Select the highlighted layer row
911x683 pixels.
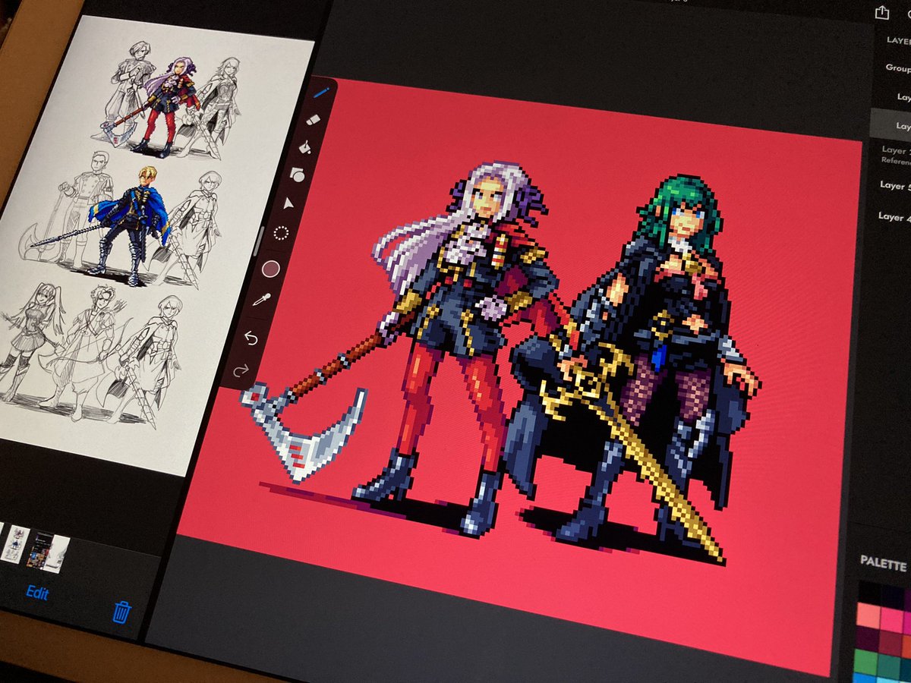pos(891,124)
